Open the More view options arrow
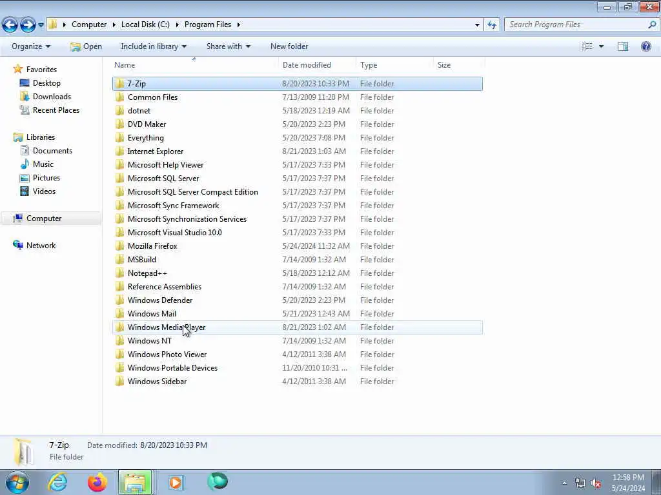This screenshot has width=661, height=495. [601, 46]
